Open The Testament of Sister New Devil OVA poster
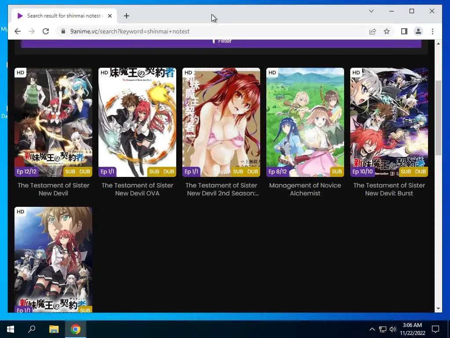Screen dimensions: 450x338 click(137, 122)
